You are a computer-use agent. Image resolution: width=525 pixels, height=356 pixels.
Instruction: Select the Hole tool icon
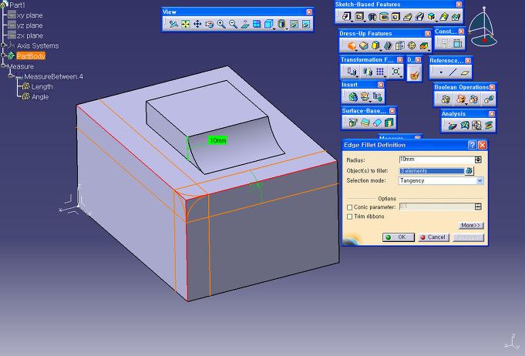click(x=395, y=16)
